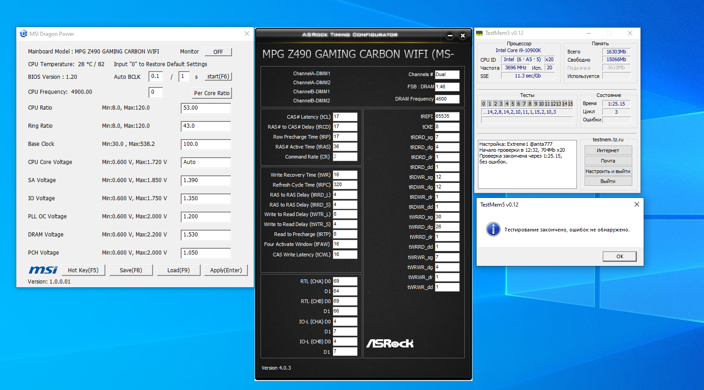The width and height of the screenshot is (704, 390).
Task: Click the Read to Precharge (tRTP) field
Action: 345,234
